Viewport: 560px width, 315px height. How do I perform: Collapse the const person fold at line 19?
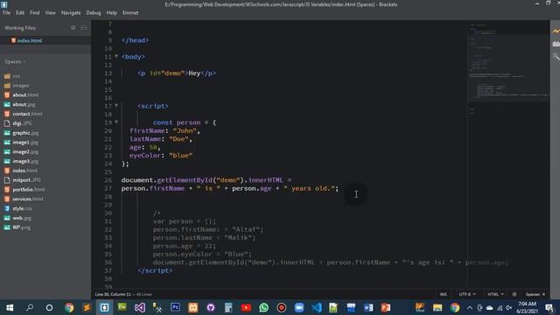point(116,122)
